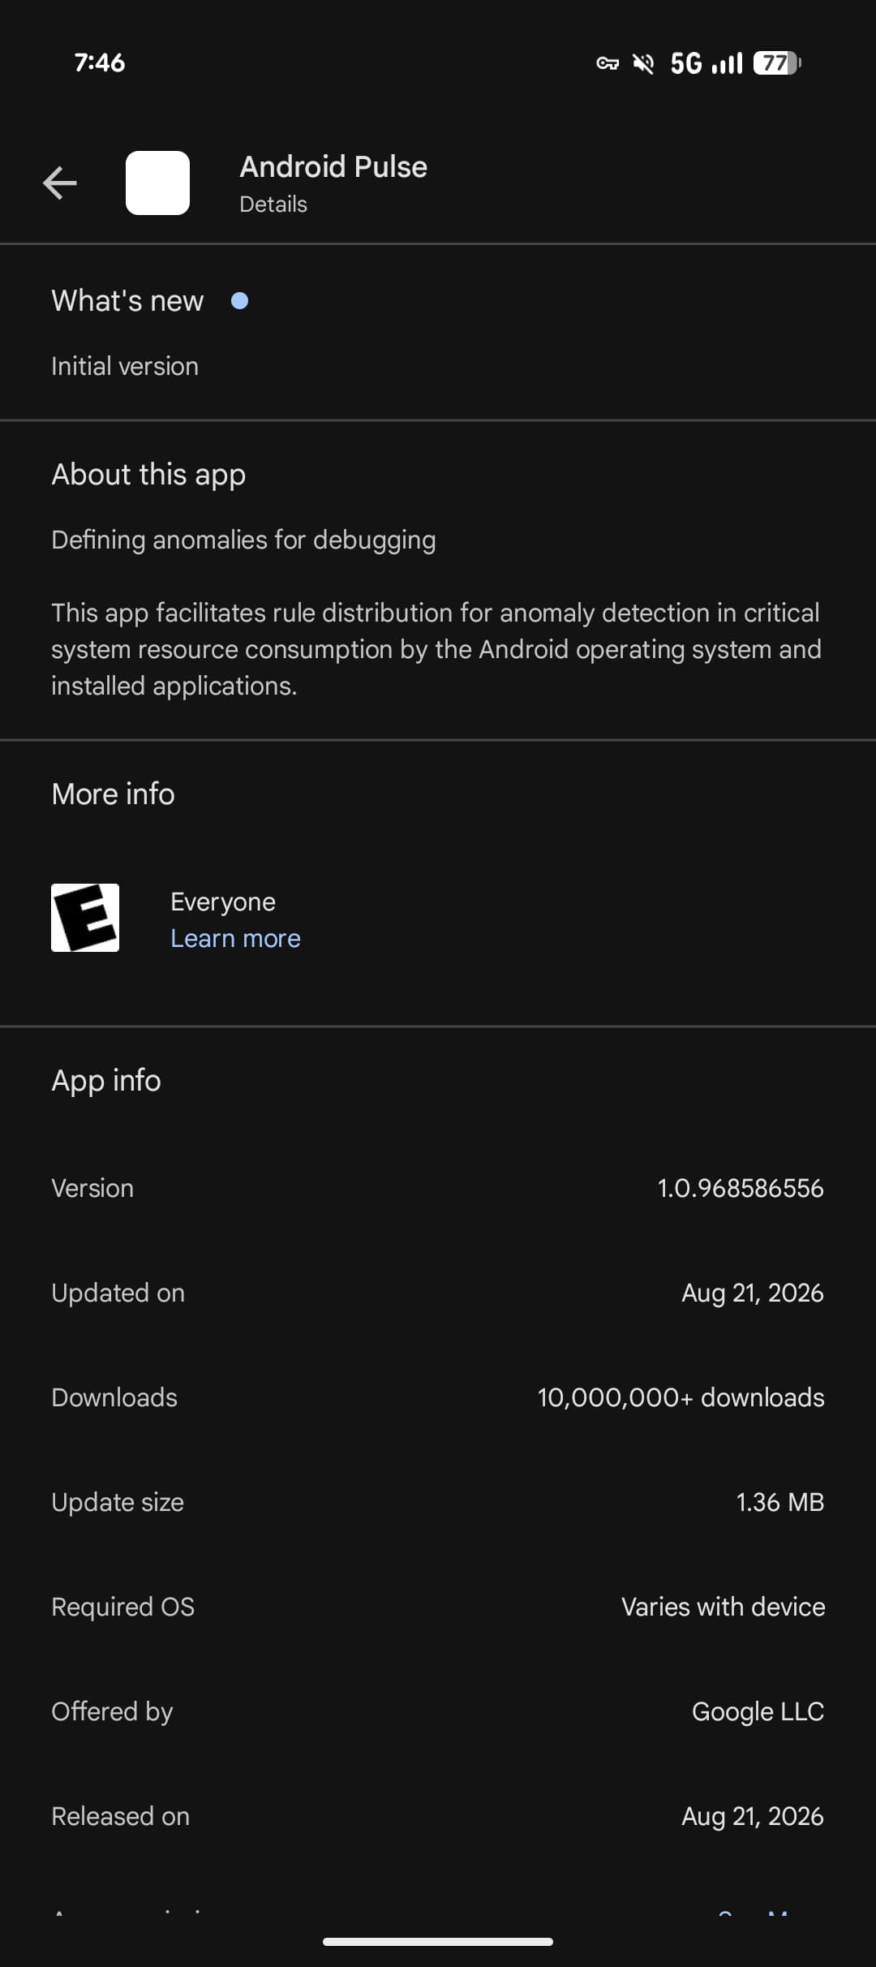Tap the 5G signal strength icon

click(x=706, y=63)
